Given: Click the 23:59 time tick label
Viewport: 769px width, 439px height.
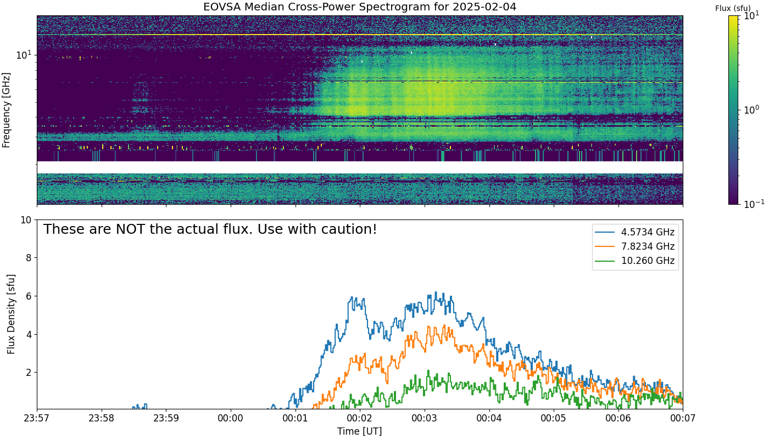Looking at the screenshot, I should (x=166, y=419).
